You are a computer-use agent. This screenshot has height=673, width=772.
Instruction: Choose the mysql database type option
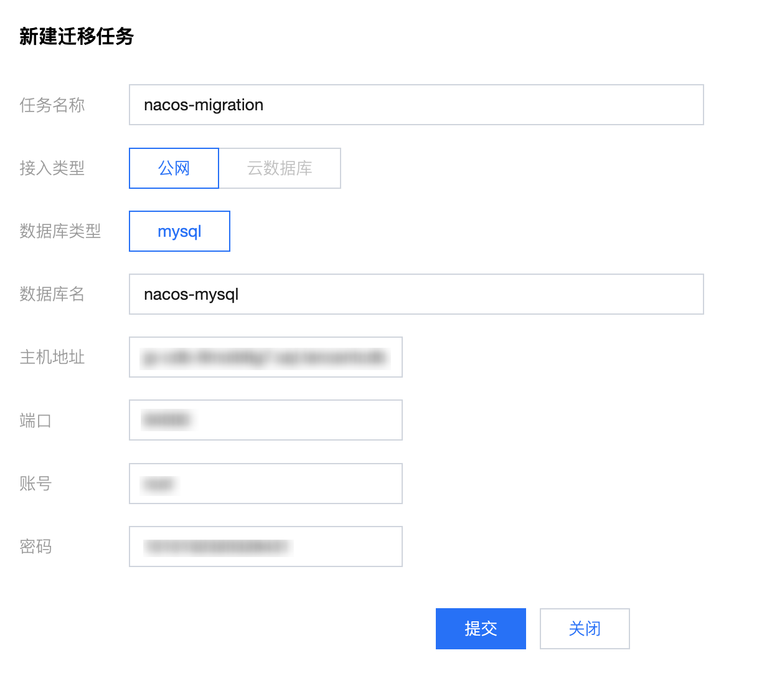pos(179,231)
